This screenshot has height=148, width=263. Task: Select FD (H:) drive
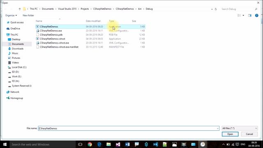coord(16,81)
